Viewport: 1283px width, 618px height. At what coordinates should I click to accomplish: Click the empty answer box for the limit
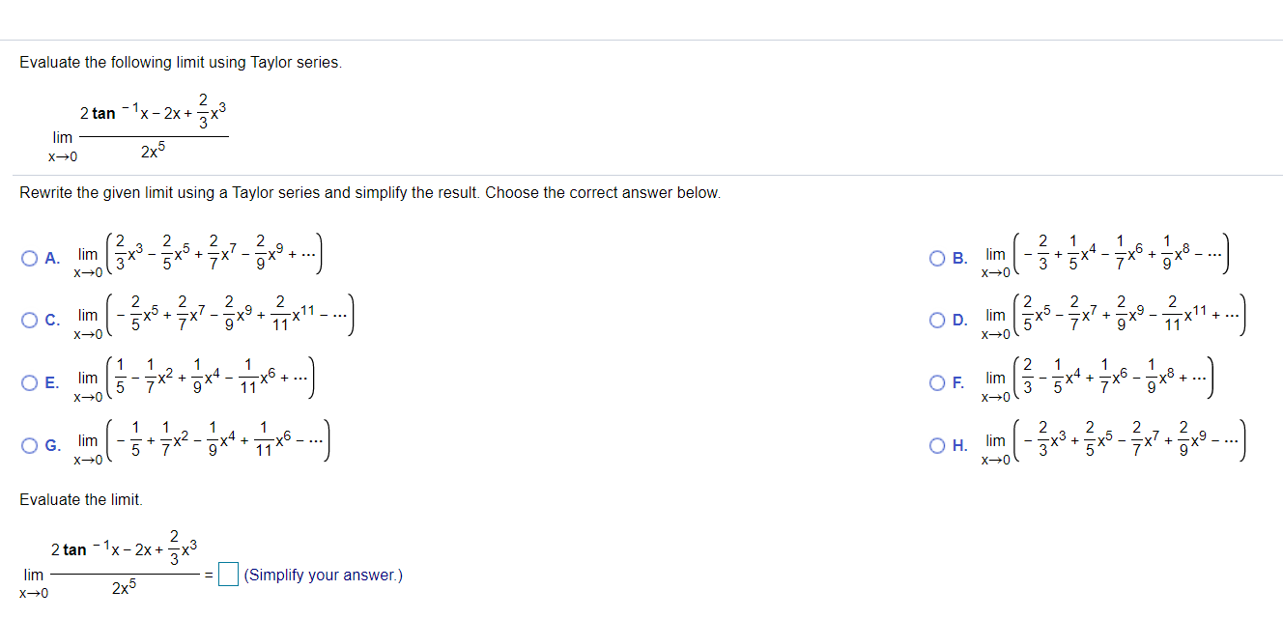pos(228,575)
